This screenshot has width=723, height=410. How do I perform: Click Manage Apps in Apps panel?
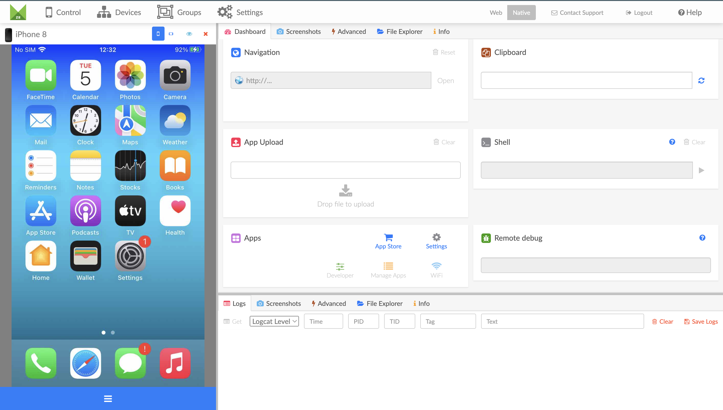[x=388, y=270]
